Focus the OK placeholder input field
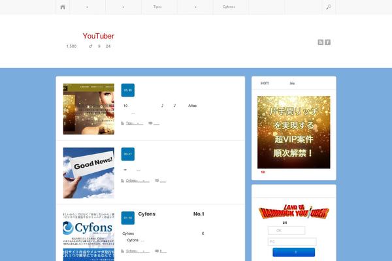Screen dimensions: 392x261 [x=287, y=230]
